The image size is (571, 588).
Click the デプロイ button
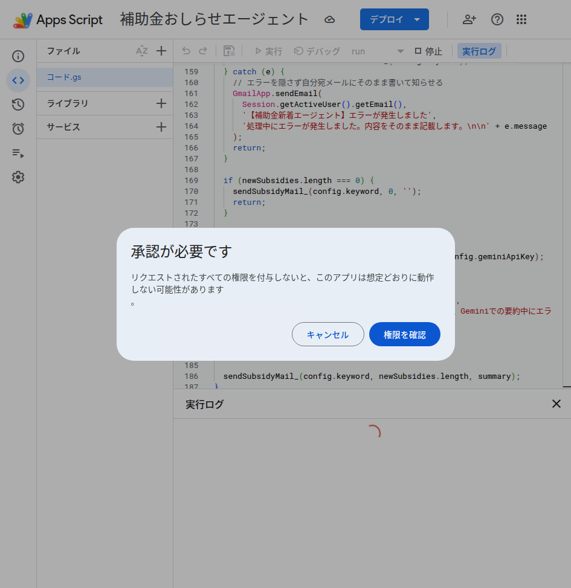click(395, 19)
